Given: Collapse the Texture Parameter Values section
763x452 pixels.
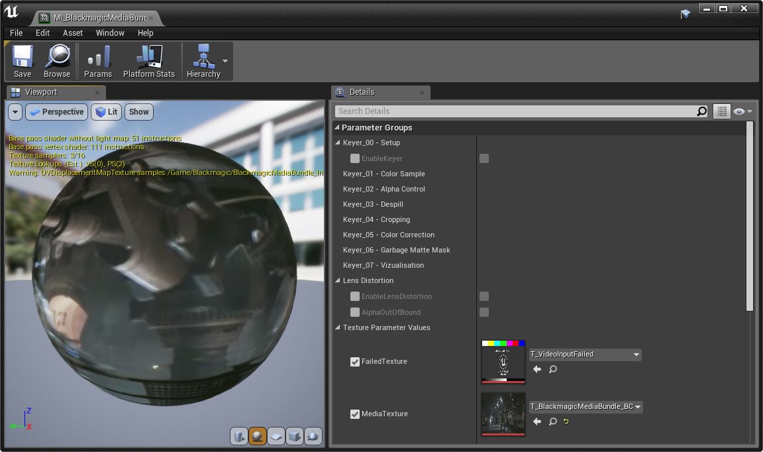Looking at the screenshot, I should 337,327.
